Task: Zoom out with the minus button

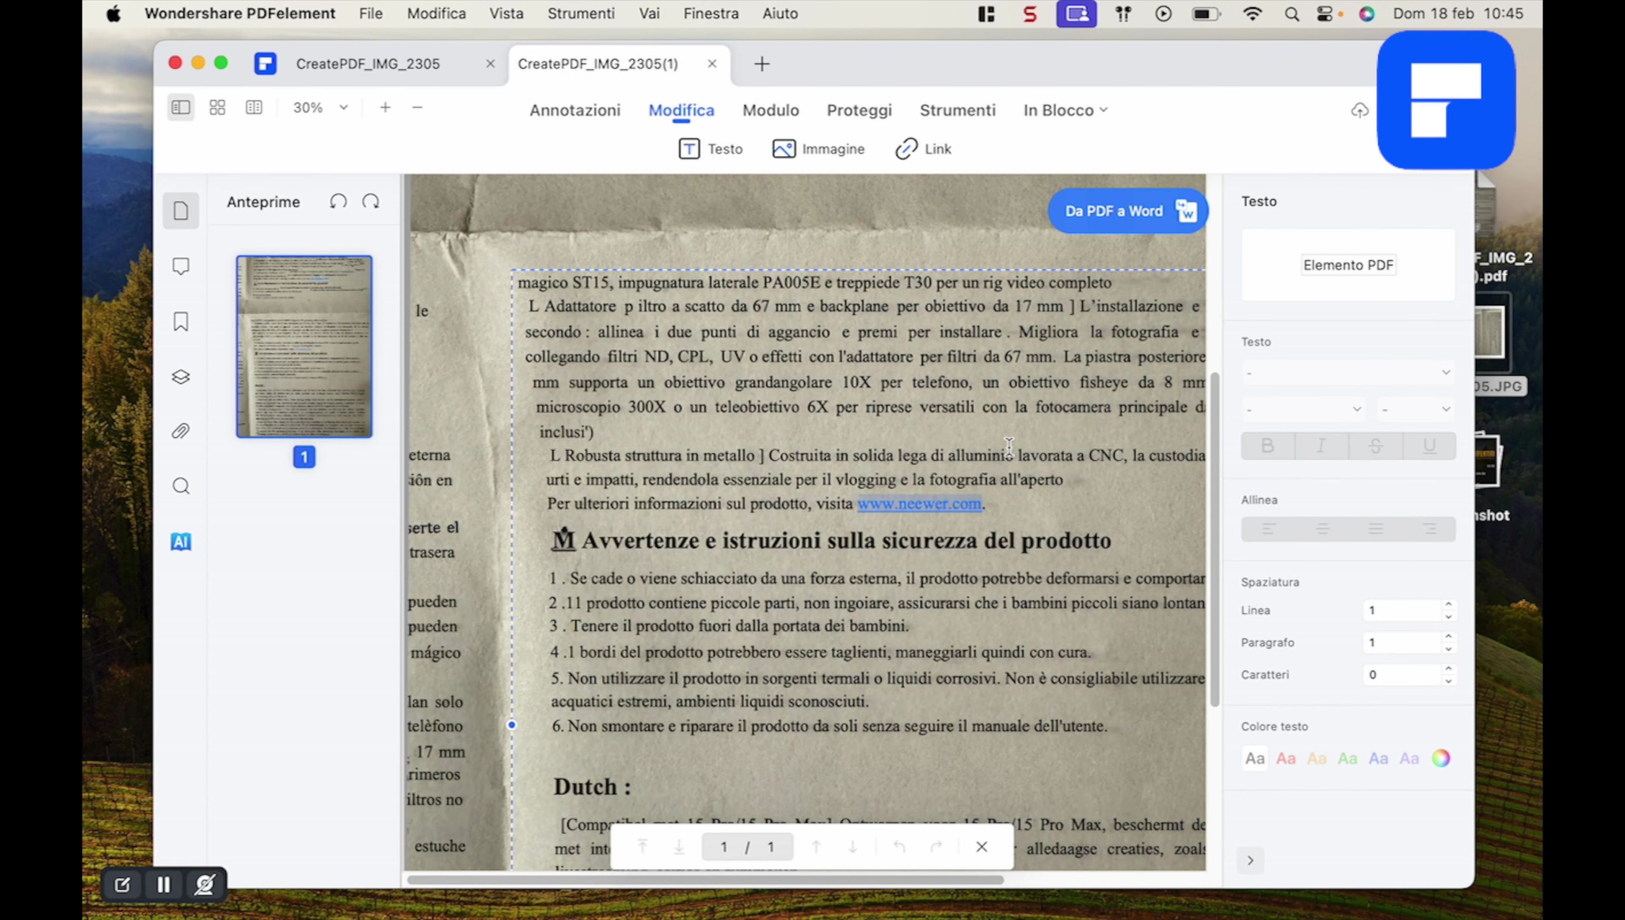Action: (417, 107)
